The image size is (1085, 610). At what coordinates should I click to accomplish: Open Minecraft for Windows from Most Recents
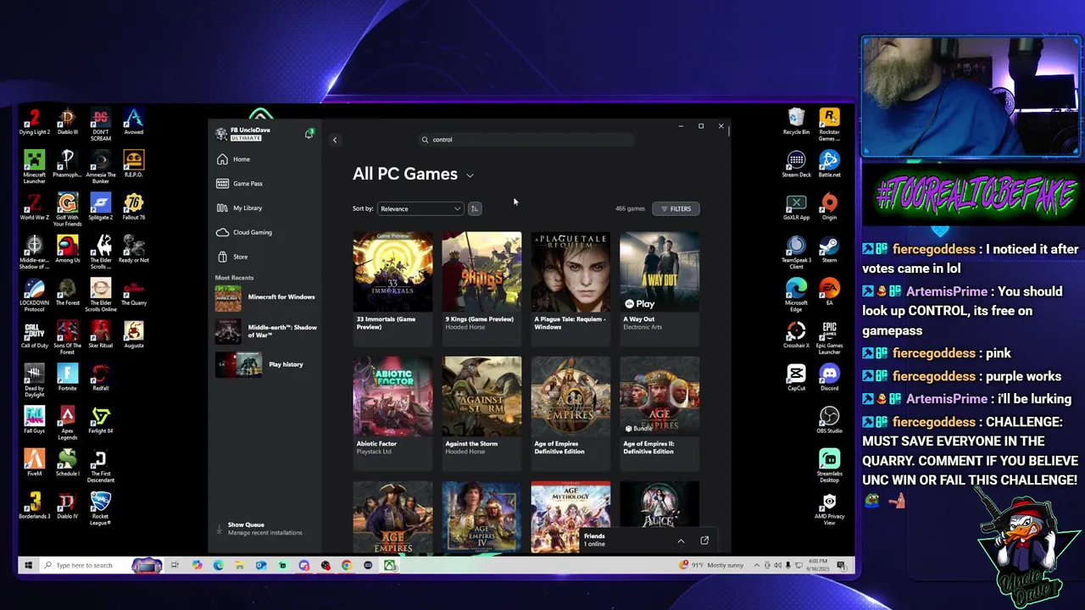click(266, 297)
